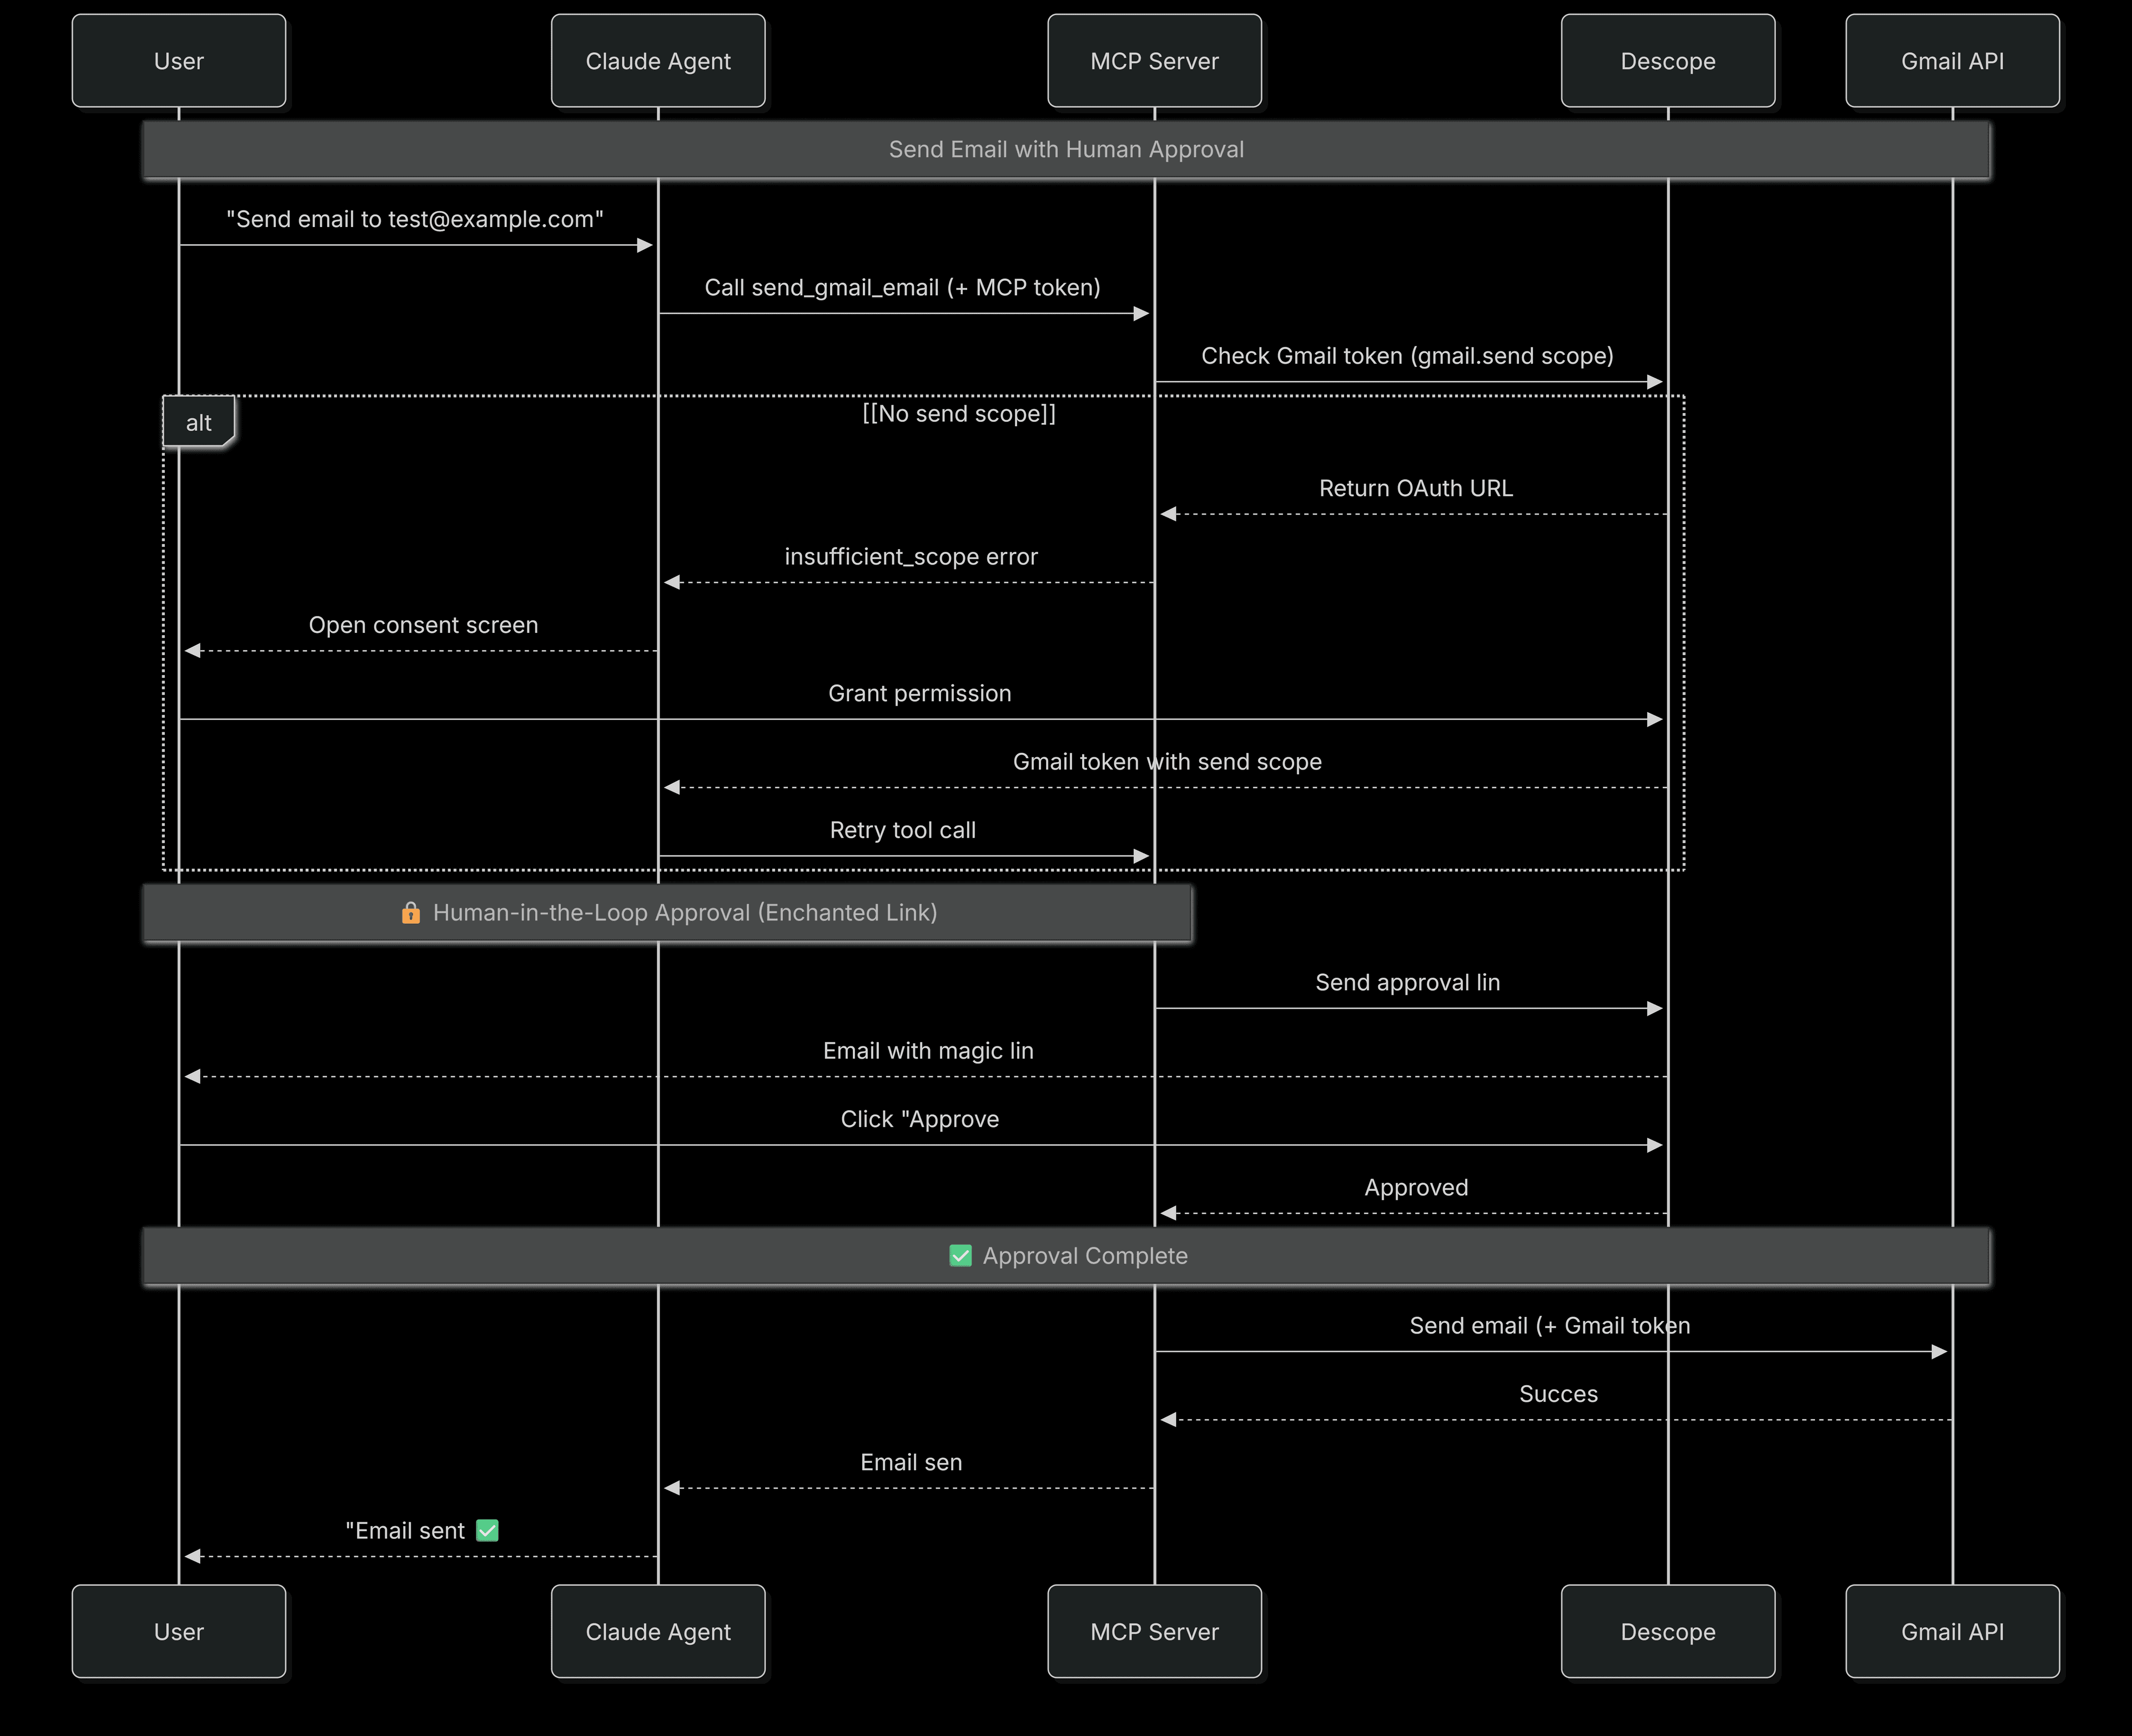Click the "Email sen" reply to Claude Agent
This screenshot has width=2132, height=1736.
point(911,1463)
